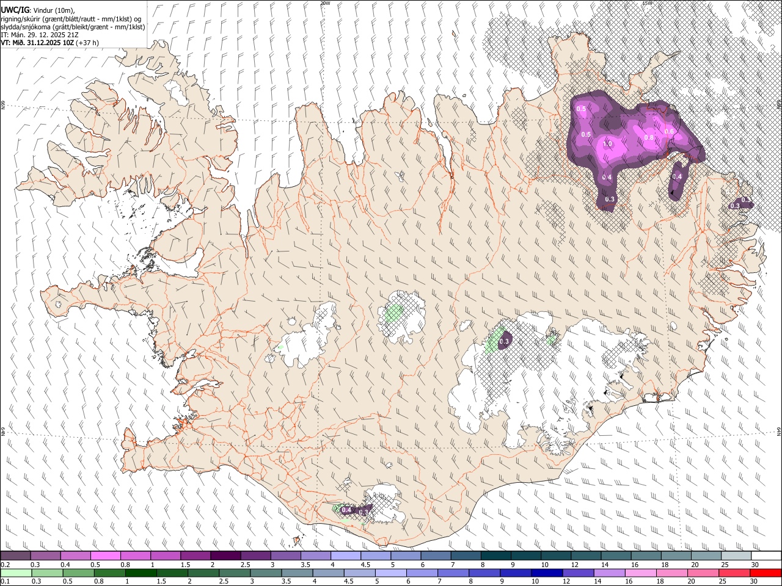
Task: Pick the white 30 snow scale swatch
Action: pyautogui.click(x=766, y=556)
